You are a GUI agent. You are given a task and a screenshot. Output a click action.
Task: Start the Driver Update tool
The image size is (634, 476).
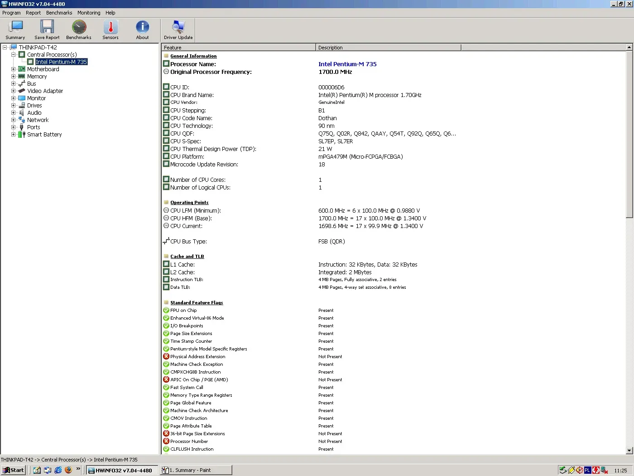point(178,30)
